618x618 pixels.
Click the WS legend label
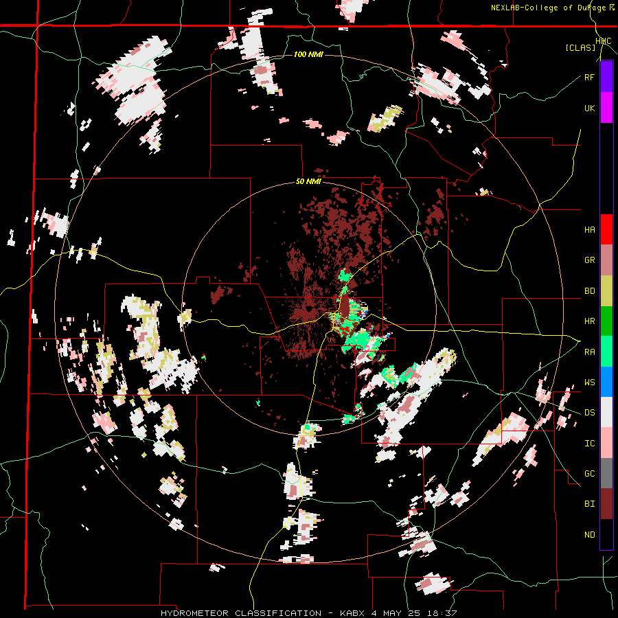coord(589,382)
